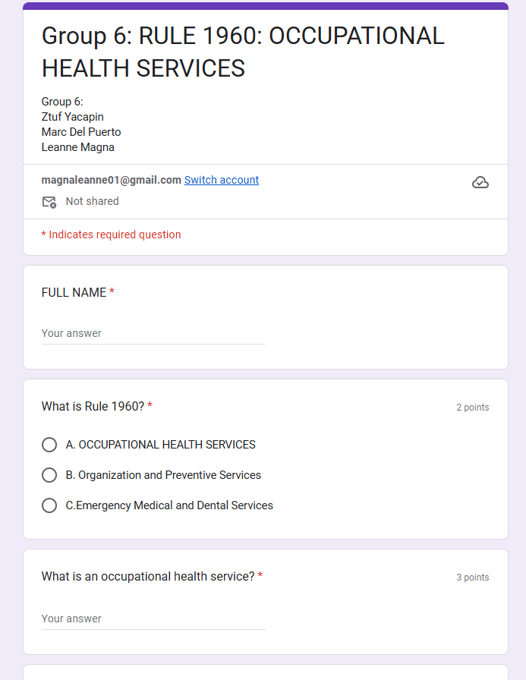Click the form title RULE 1960 heading
Screen dimensions: 526x680
[243, 52]
